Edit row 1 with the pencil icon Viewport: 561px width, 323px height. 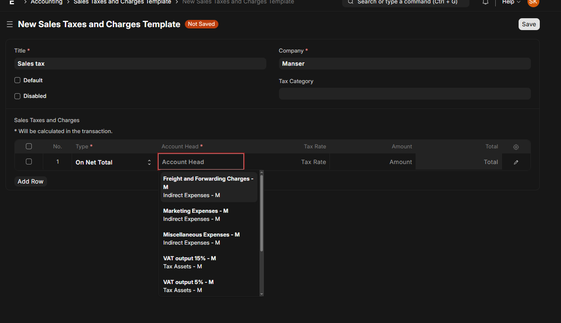[516, 162]
